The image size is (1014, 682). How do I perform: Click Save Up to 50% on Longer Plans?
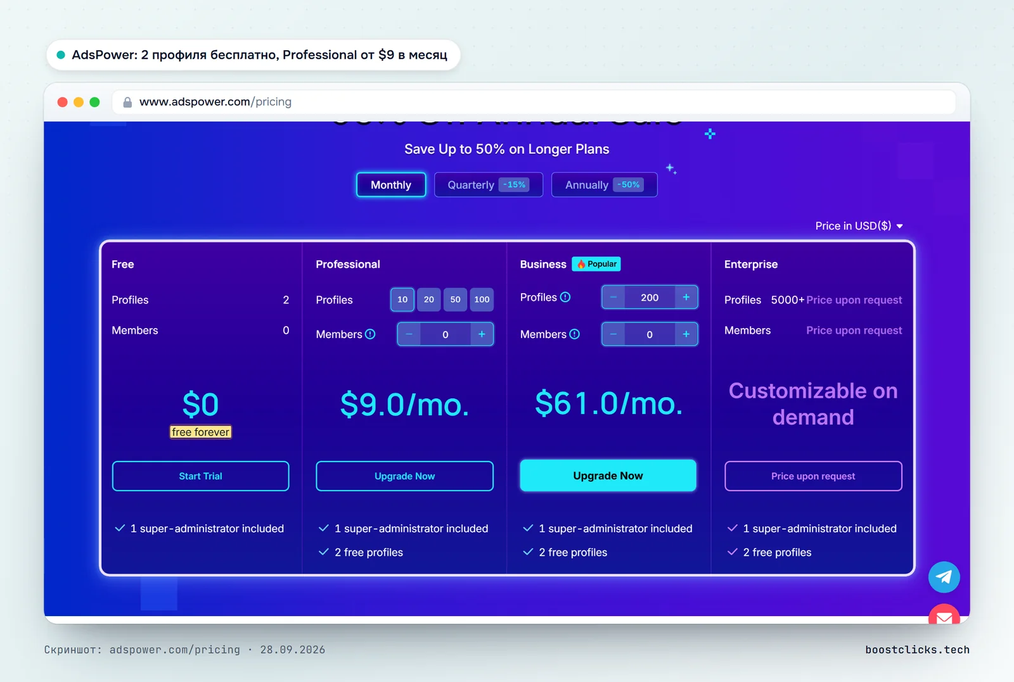[x=507, y=149]
